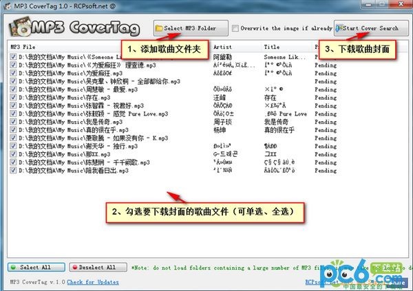The width and height of the screenshot is (413, 291).
Task: Click the Select MP3 Folder button
Action: [x=191, y=28]
